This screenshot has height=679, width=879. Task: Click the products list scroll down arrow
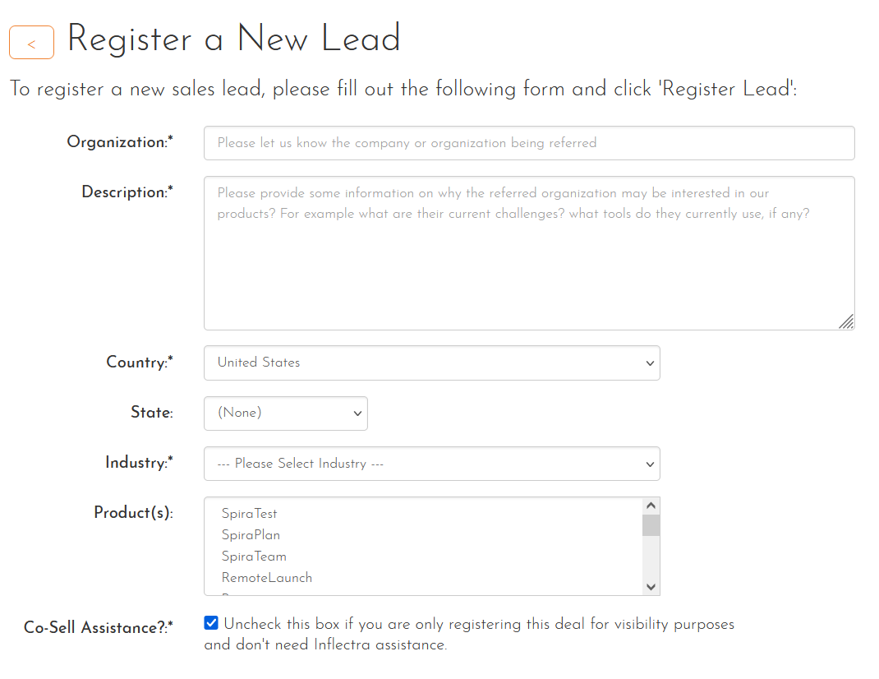coord(651,587)
